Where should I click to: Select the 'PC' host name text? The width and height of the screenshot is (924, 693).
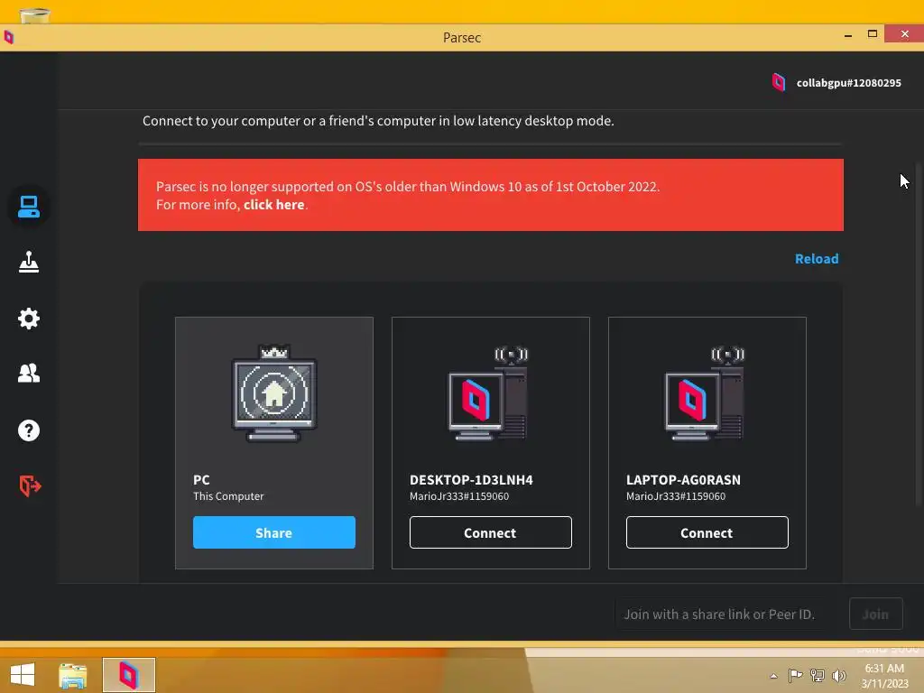[201, 480]
